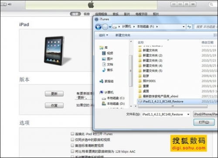Click the view options icon in dialog toolbar

coord(215,35)
